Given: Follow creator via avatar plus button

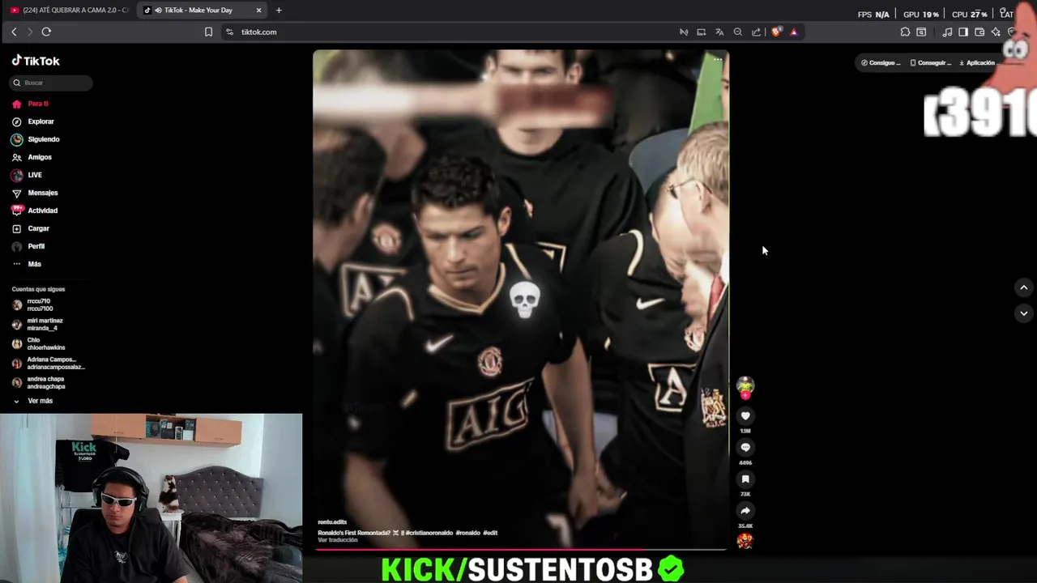Looking at the screenshot, I should [x=745, y=395].
